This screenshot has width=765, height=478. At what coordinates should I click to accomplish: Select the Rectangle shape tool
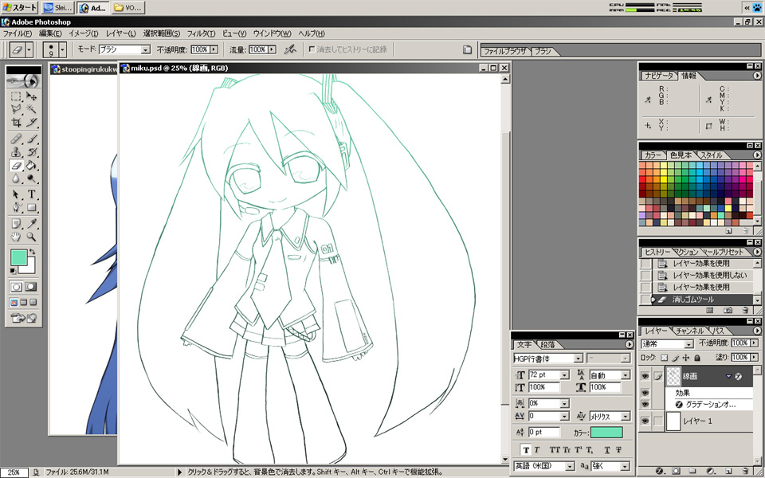coord(31,208)
